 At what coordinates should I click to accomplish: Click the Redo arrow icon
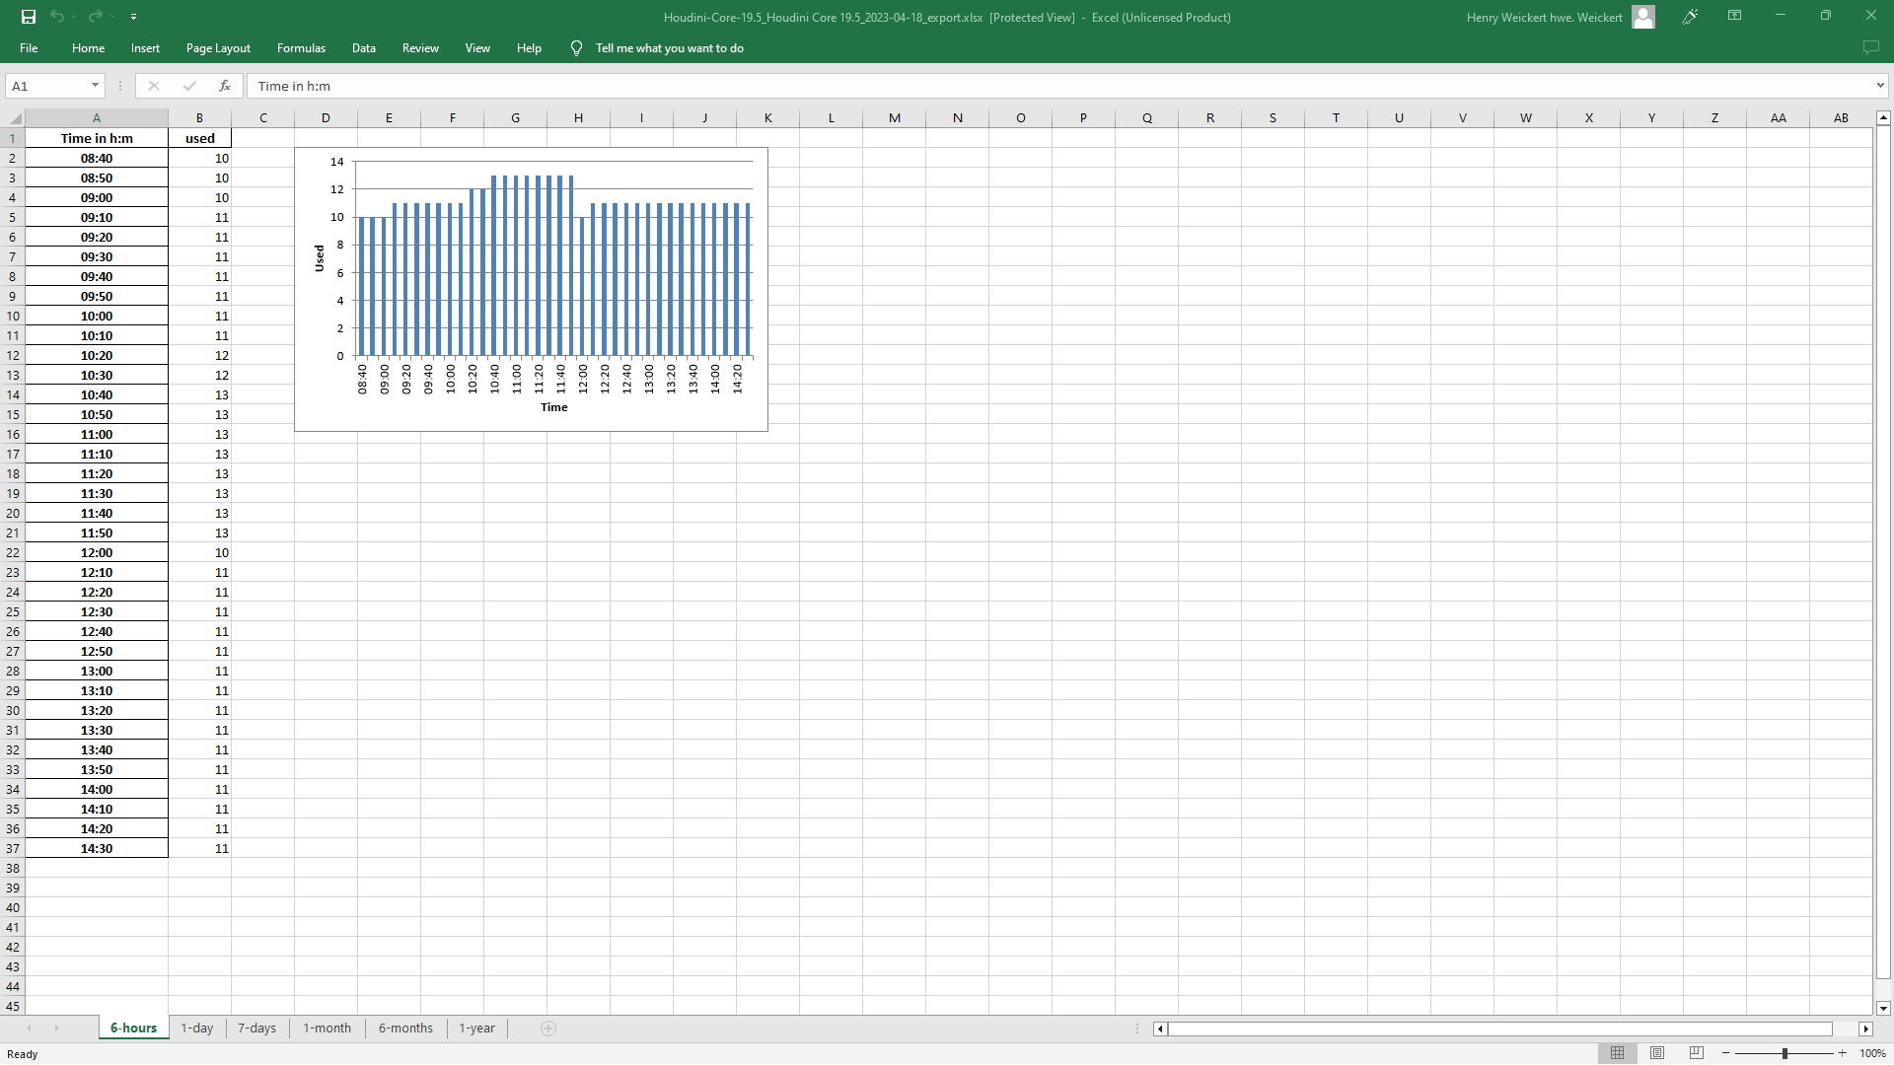pos(95,17)
